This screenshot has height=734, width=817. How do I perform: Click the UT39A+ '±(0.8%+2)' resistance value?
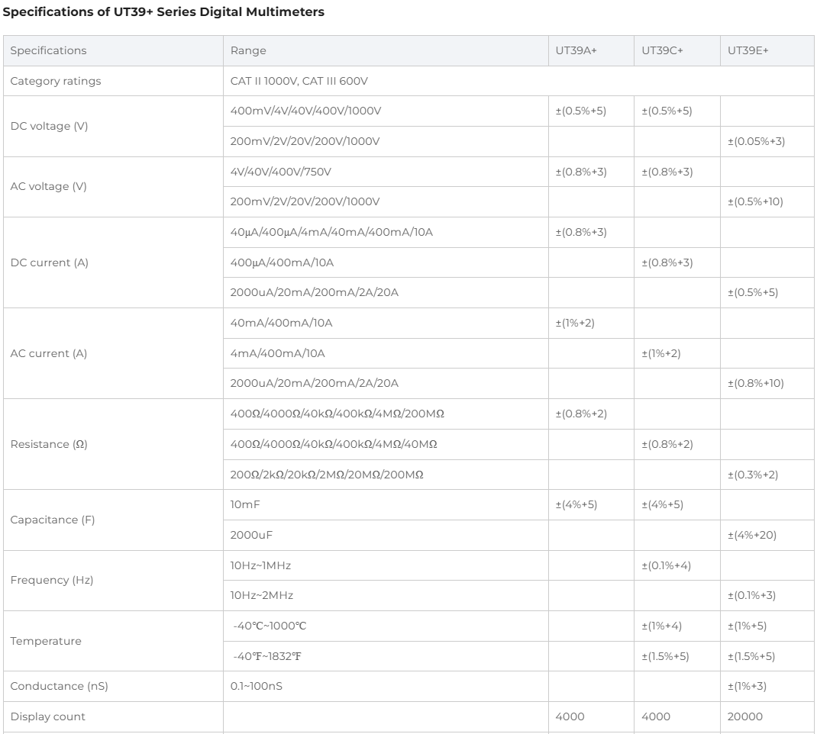[581, 414]
